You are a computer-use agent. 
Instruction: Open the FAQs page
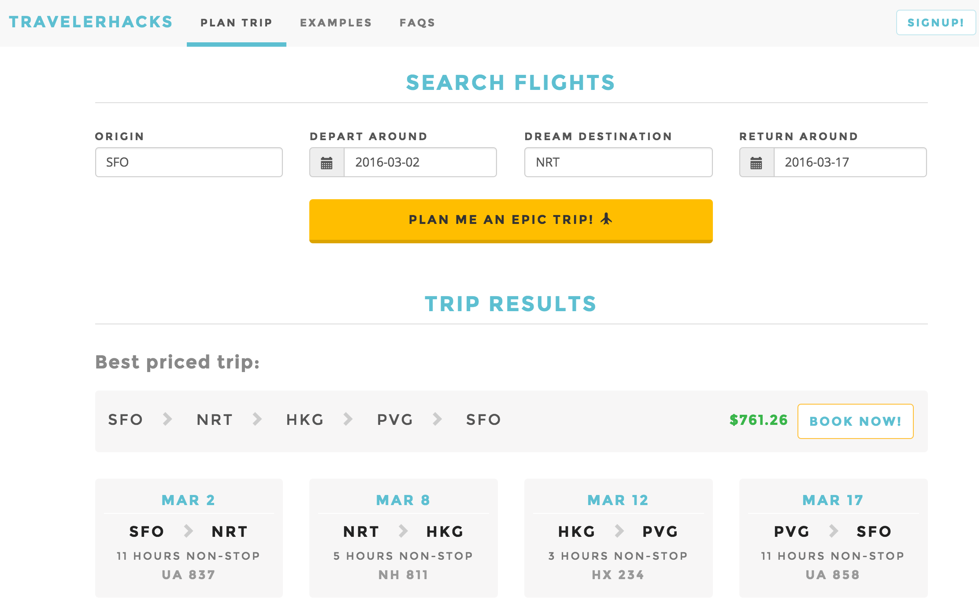pyautogui.click(x=417, y=23)
